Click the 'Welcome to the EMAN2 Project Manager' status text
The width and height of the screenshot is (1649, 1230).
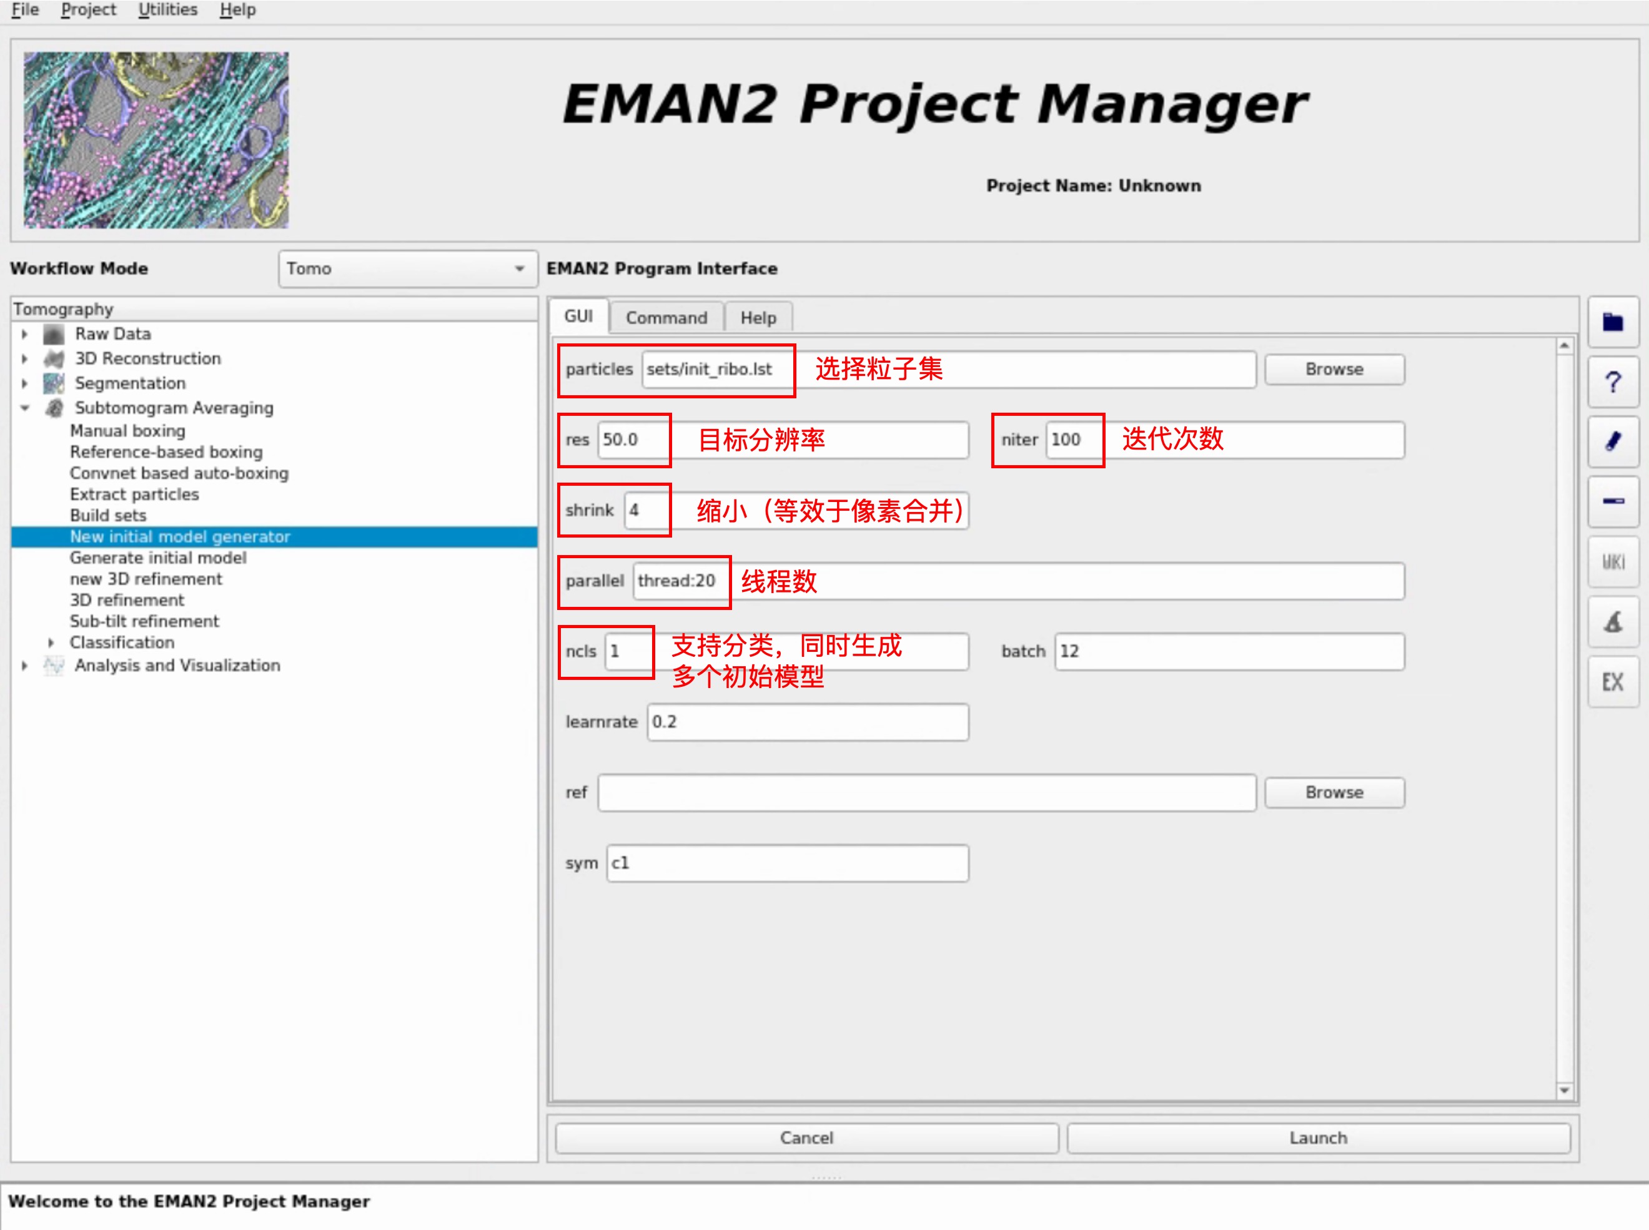tap(189, 1202)
